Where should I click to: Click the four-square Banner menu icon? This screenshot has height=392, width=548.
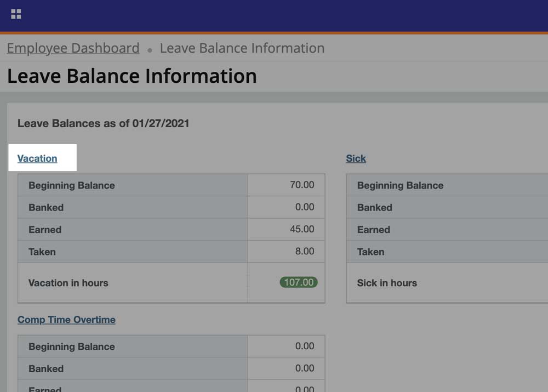pyautogui.click(x=16, y=14)
